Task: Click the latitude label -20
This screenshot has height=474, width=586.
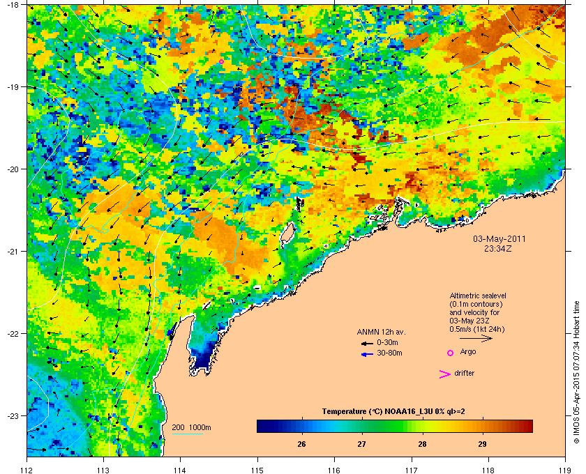Action: [x=13, y=169]
